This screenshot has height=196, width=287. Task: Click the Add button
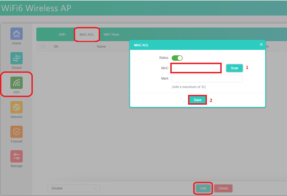tap(203, 188)
